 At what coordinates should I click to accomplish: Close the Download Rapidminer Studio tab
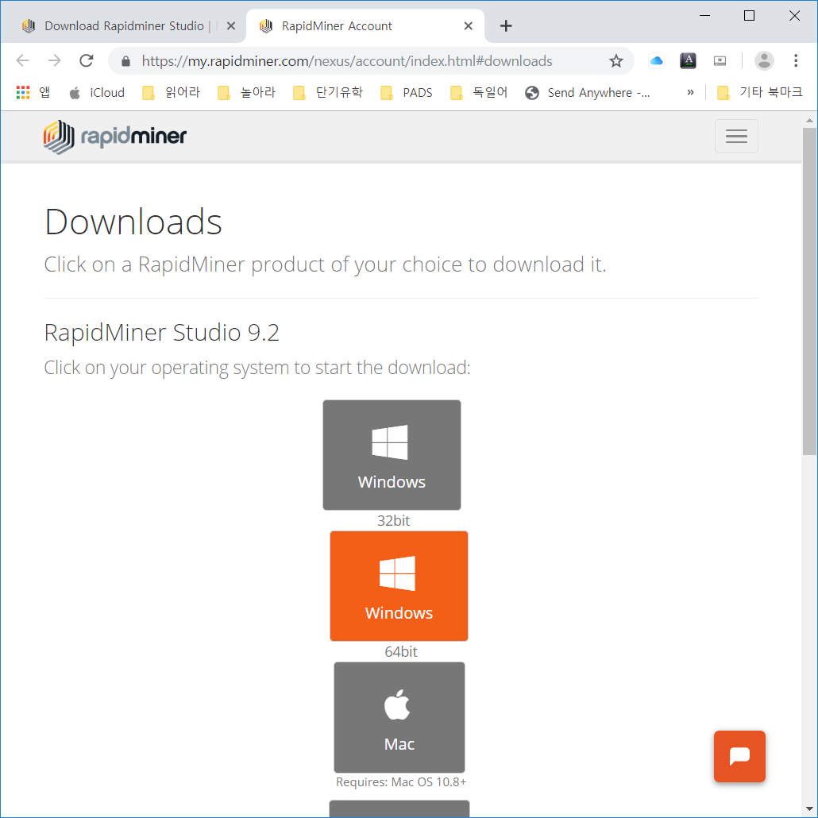(x=231, y=25)
